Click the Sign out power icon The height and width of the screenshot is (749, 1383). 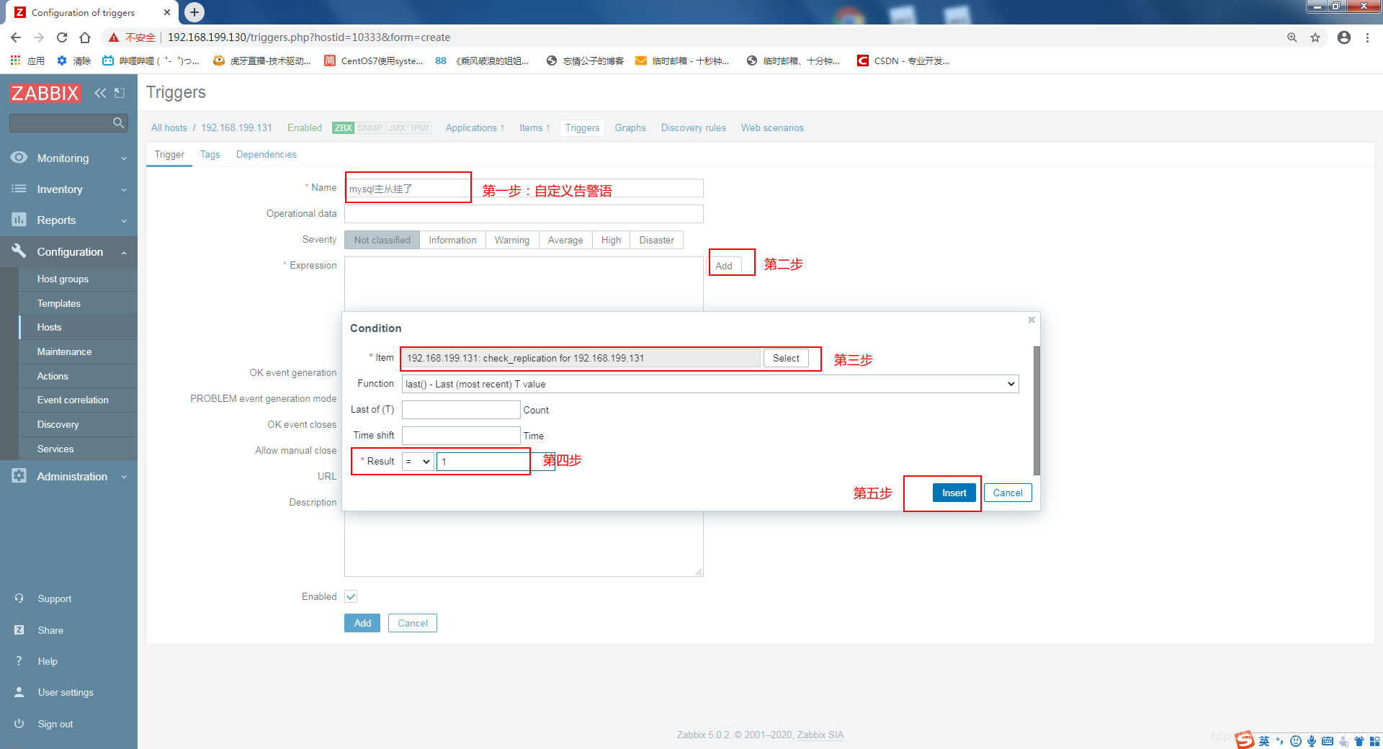(19, 724)
